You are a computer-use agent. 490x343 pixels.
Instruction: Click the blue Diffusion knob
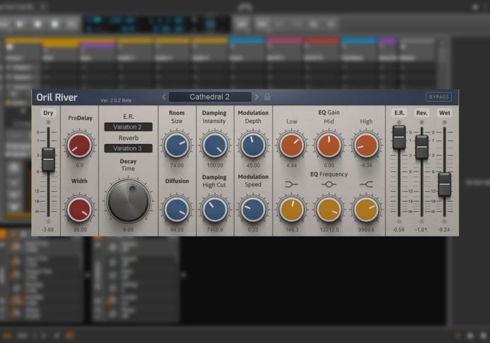176,209
